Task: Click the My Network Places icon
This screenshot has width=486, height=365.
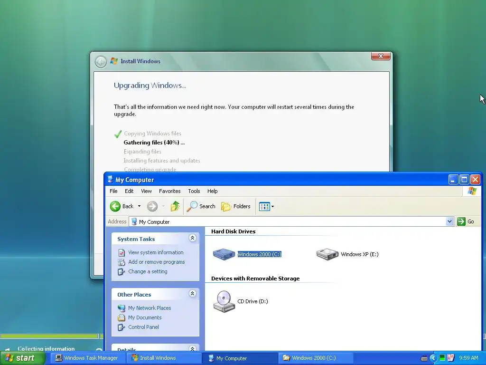Action: 121,308
